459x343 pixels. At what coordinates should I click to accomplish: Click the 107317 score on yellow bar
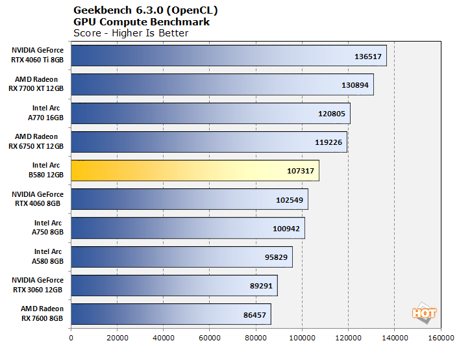click(x=301, y=171)
